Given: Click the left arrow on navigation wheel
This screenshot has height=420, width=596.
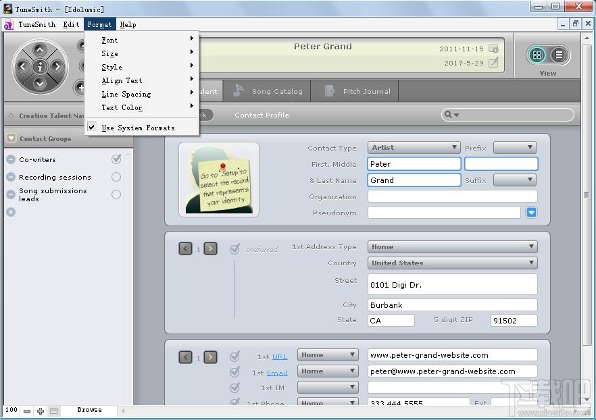Looking at the screenshot, I should (23, 66).
